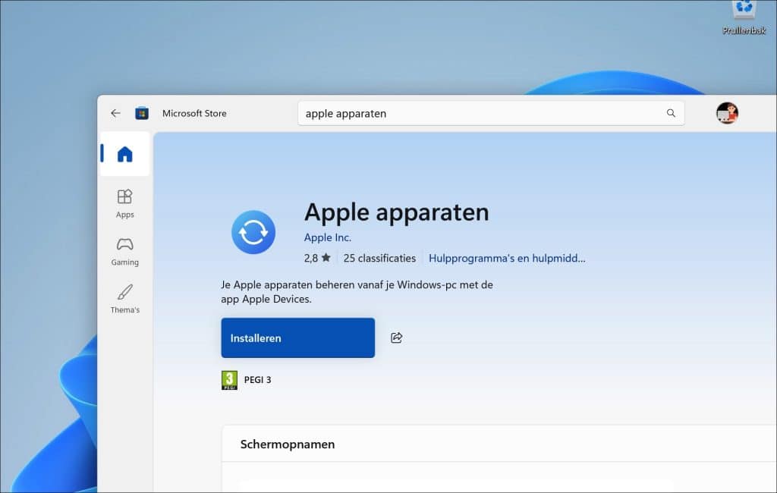Click the Schermopnamen heading

click(x=288, y=444)
